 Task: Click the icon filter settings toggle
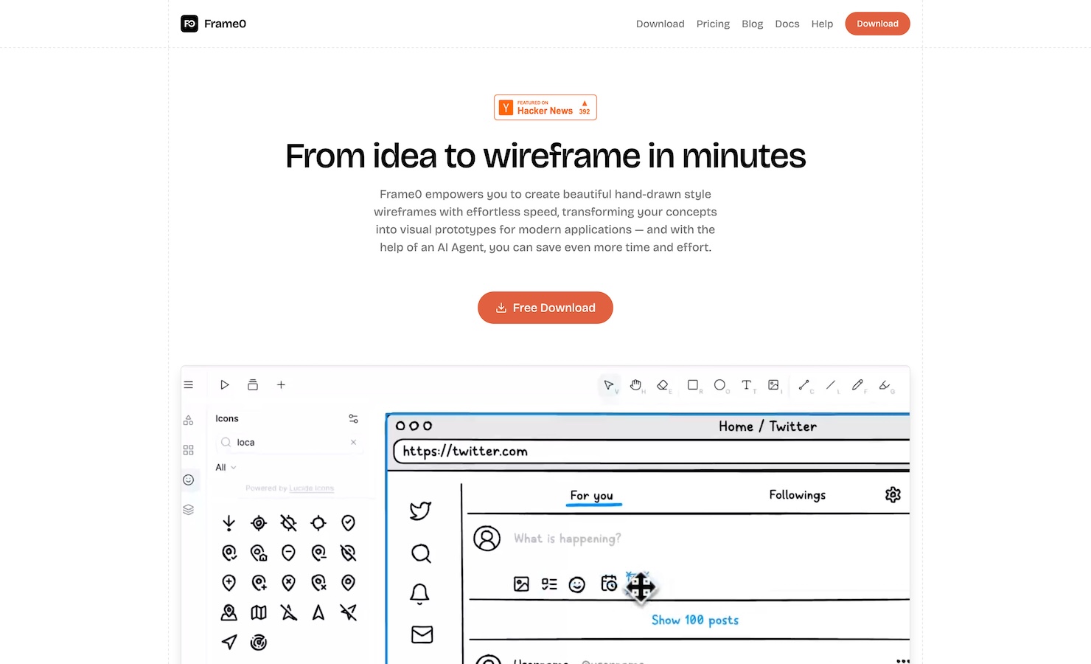[353, 418]
